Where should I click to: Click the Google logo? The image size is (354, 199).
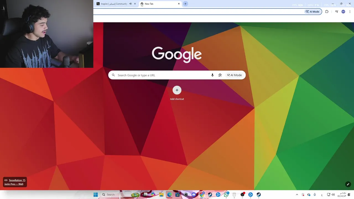pos(177,54)
